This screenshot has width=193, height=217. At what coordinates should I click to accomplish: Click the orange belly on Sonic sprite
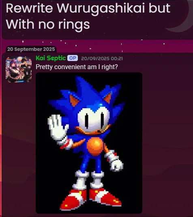(95, 146)
